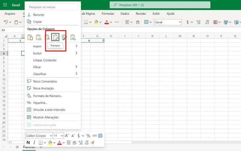Select the paste formulas (fx) icon
The image size is (241, 151).
47,37
